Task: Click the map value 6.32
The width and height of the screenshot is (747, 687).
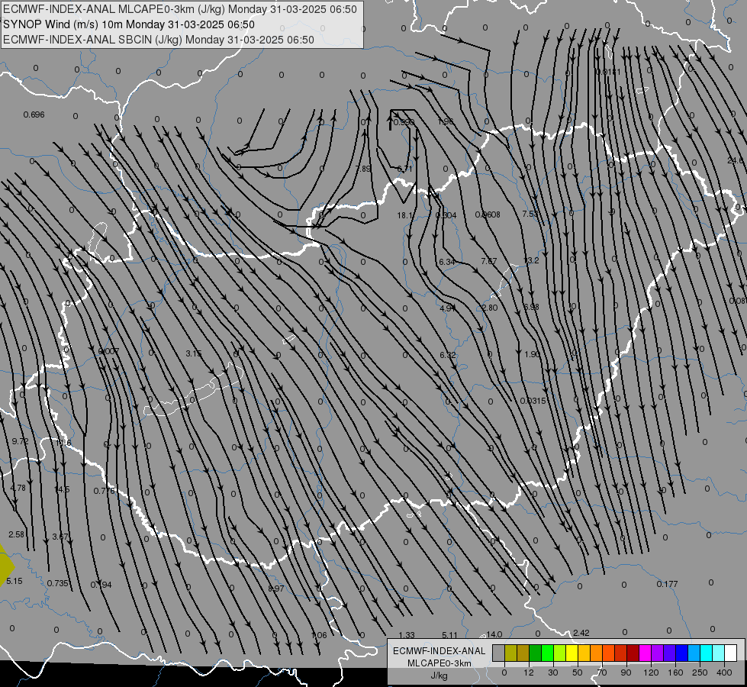Action: [448, 355]
